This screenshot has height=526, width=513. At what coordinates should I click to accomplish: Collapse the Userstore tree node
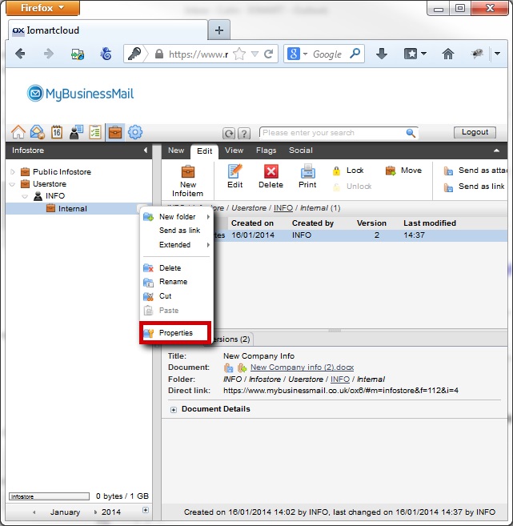(x=13, y=184)
